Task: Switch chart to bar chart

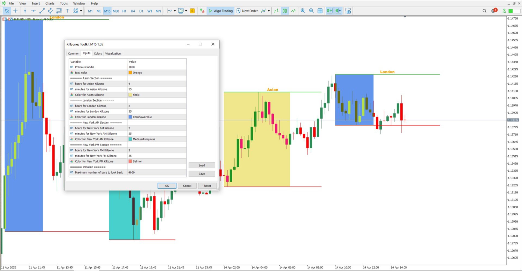Action: point(276,11)
